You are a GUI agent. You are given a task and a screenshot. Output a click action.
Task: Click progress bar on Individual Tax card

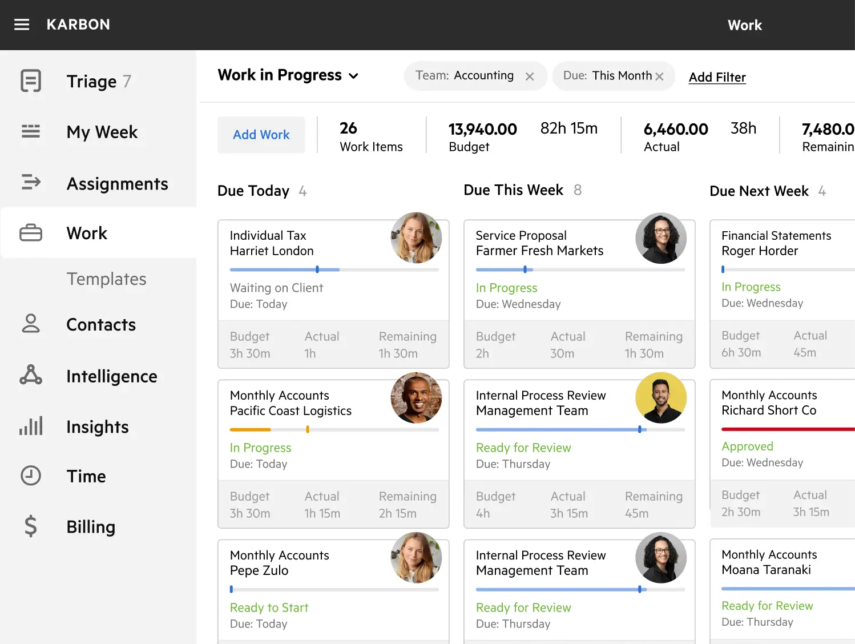[x=334, y=269]
